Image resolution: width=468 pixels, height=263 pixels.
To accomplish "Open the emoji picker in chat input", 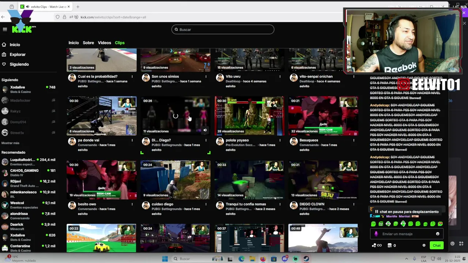I will (438, 234).
